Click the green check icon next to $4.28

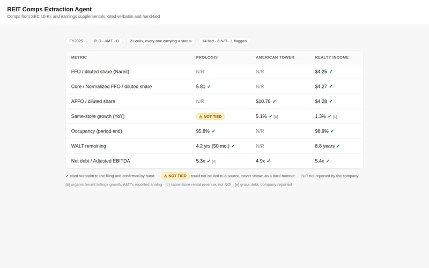tap(331, 101)
